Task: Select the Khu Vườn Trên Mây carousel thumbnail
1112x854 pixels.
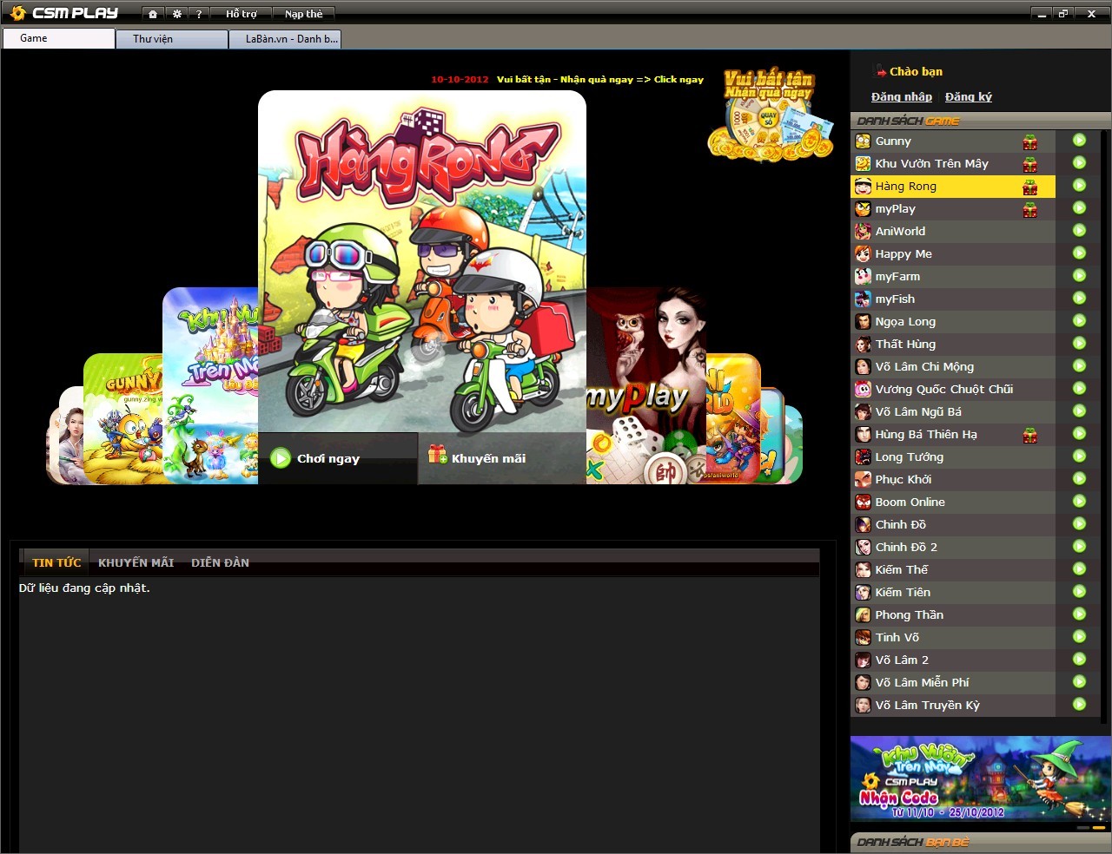Action: click(210, 385)
